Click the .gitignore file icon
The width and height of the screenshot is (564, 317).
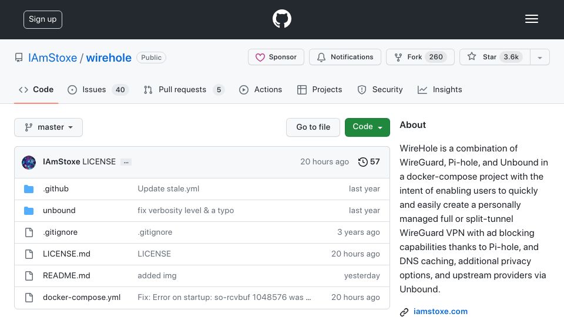pos(29,232)
